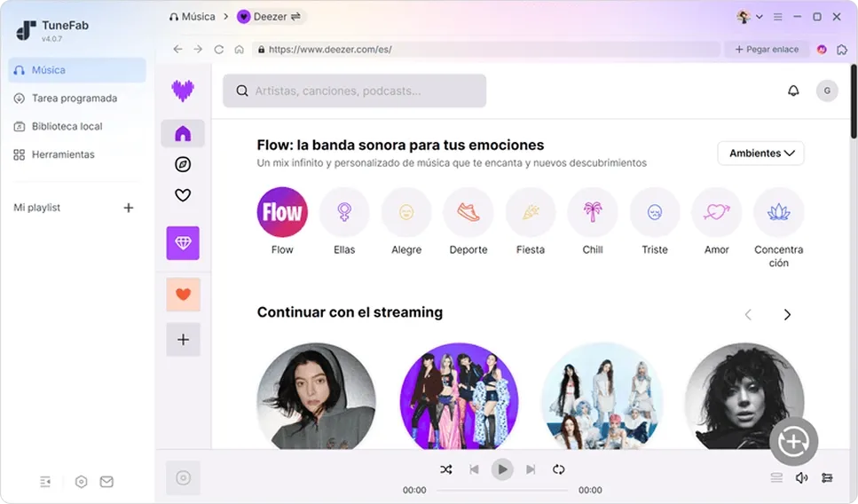The width and height of the screenshot is (858, 504).
Task: Open the round AI icon beside Pegar enlace
Action: pos(822,50)
